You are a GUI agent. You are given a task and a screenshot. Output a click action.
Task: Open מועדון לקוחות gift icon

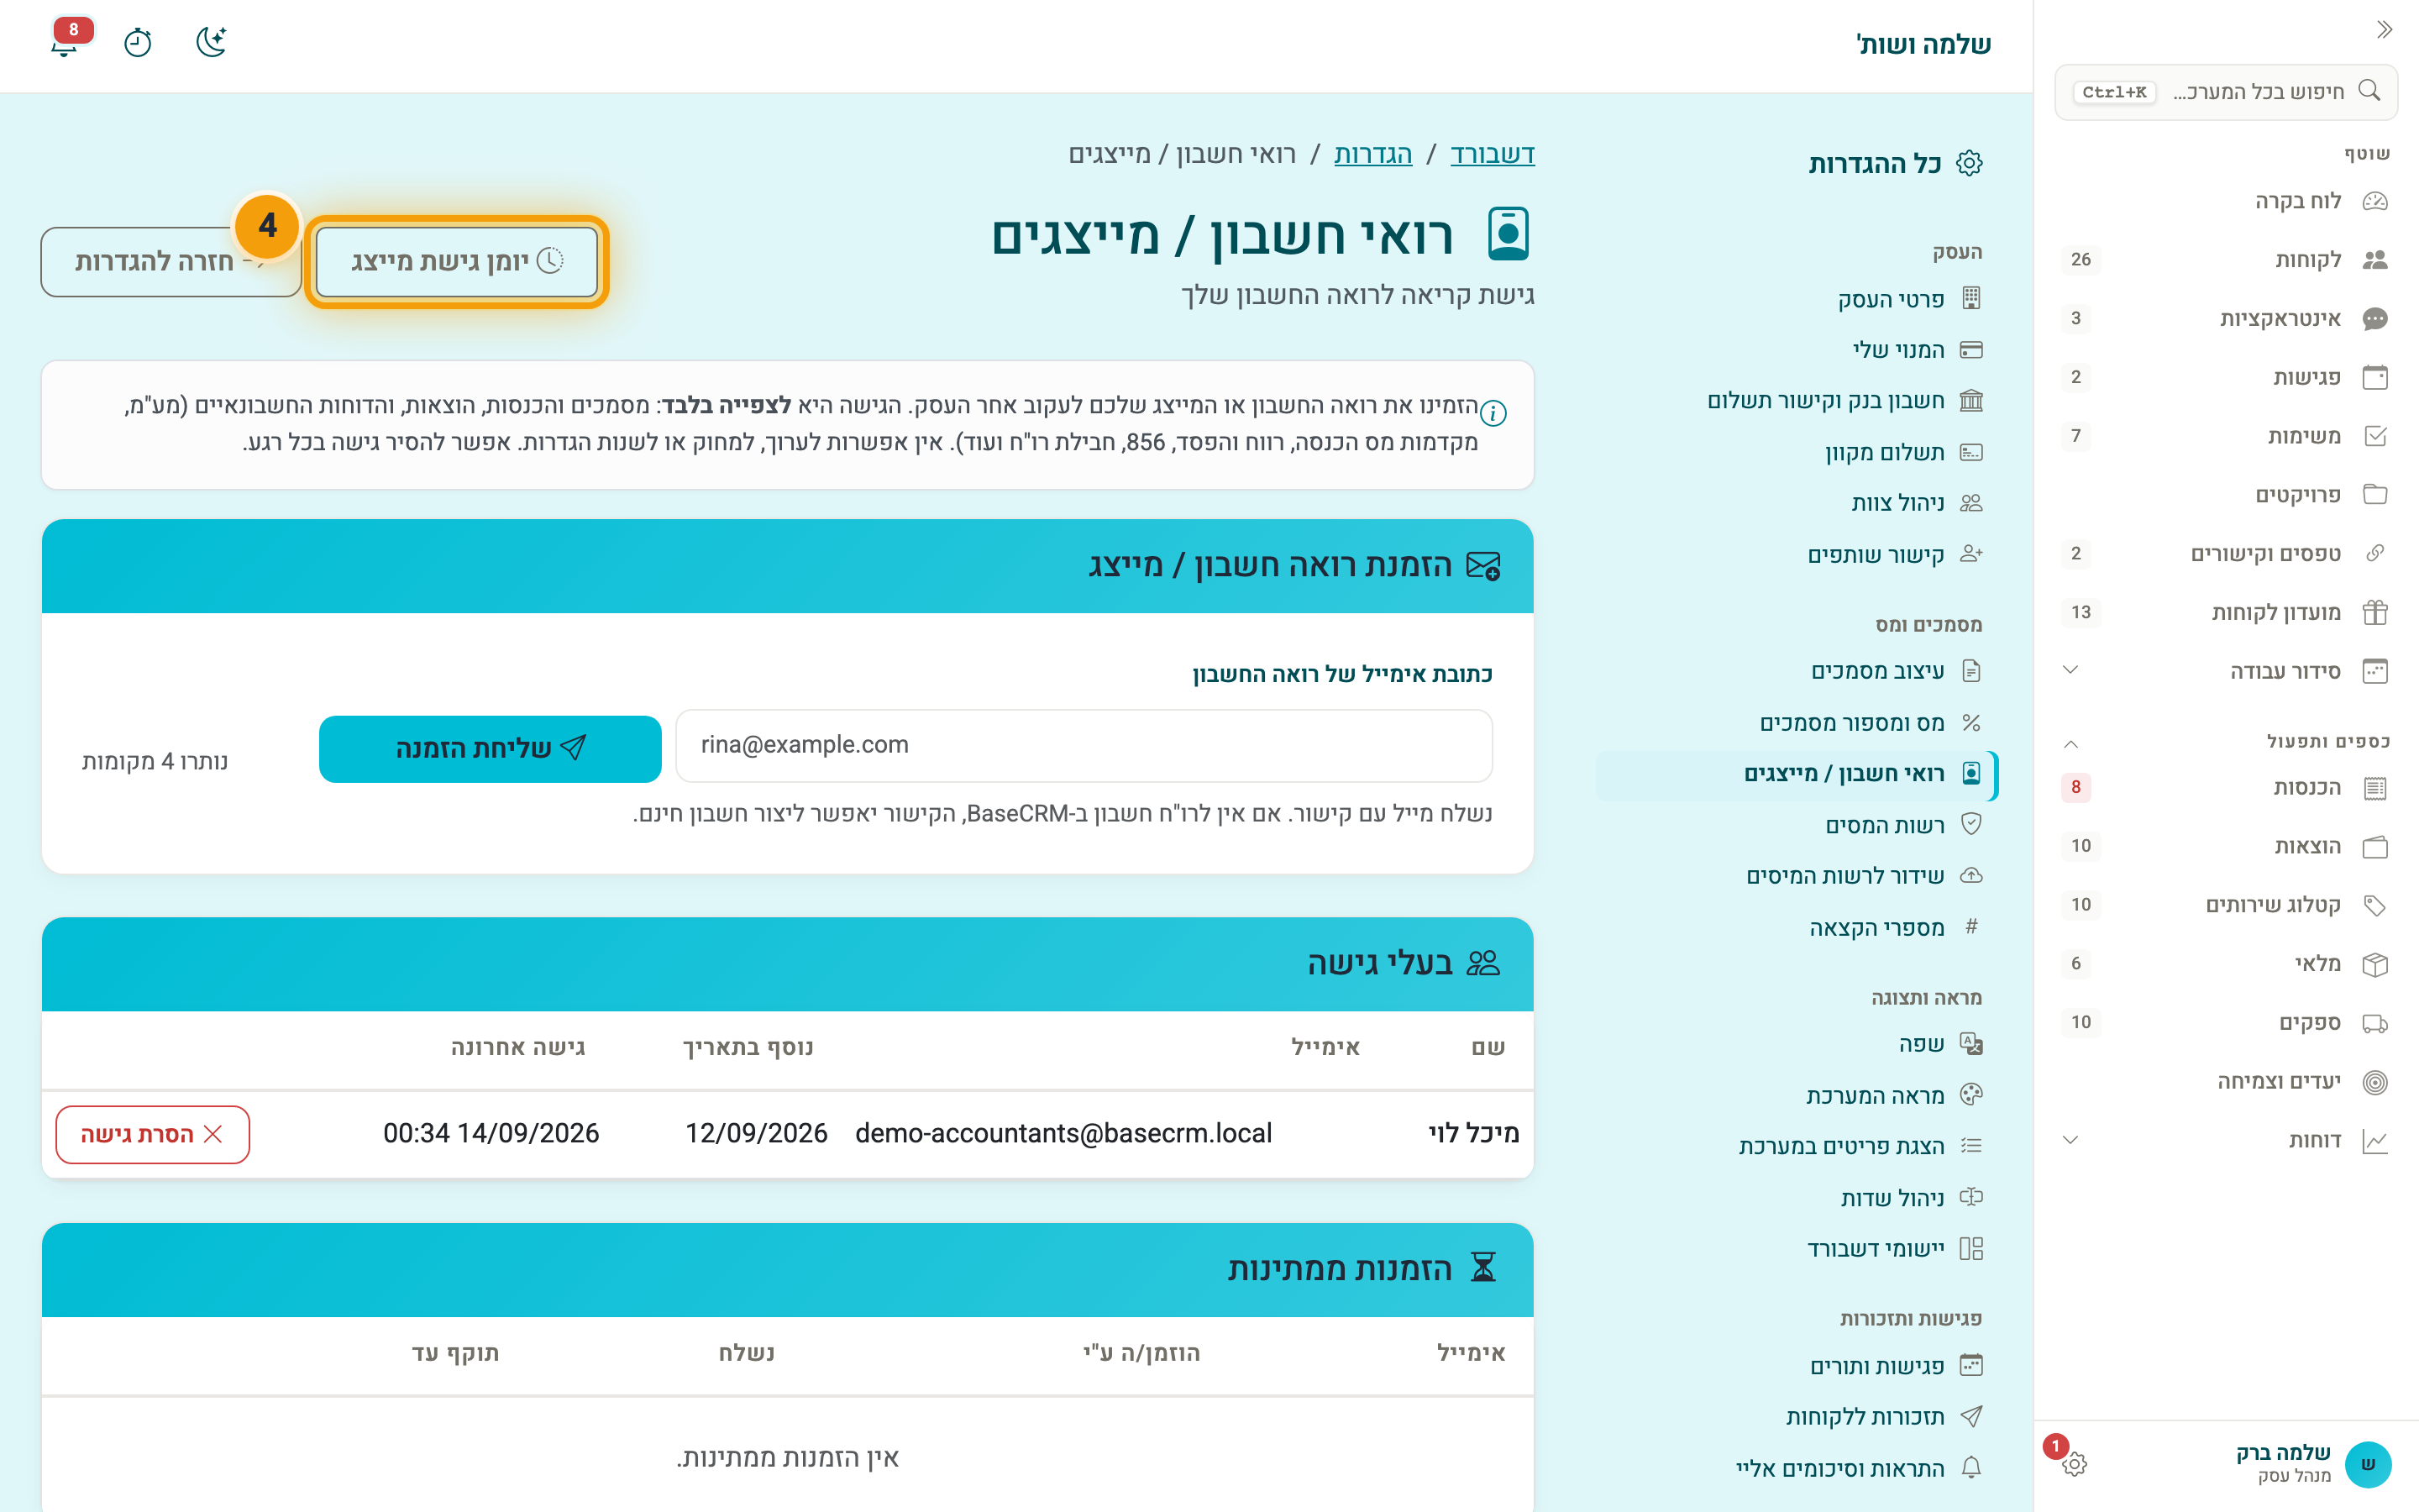[x=2375, y=612]
